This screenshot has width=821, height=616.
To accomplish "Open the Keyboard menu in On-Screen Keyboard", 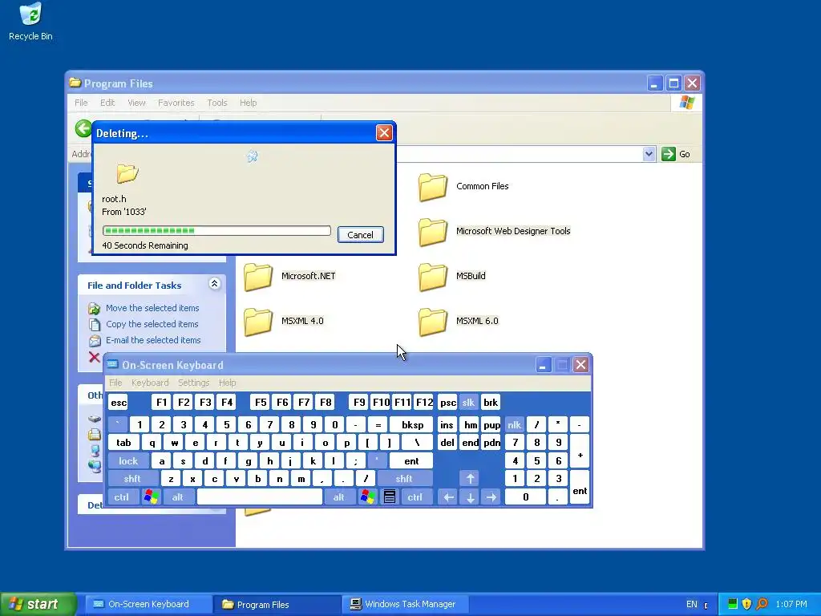I will 150,383.
